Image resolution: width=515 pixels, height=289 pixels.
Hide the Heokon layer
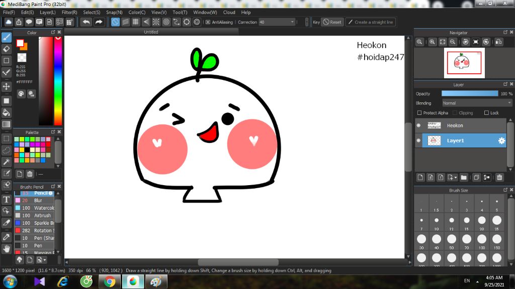coord(418,125)
